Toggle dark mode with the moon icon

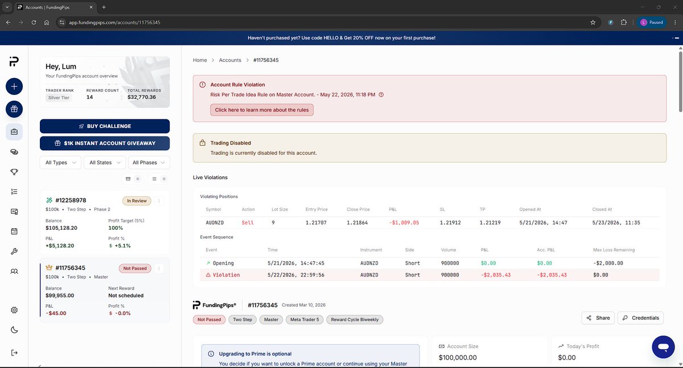(14, 330)
